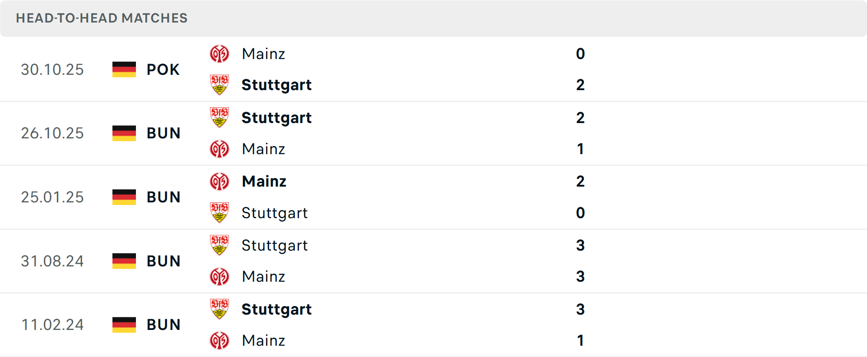Select the German flag icon next to BUN on 26.10.25
The image size is (867, 357).
[x=124, y=133]
